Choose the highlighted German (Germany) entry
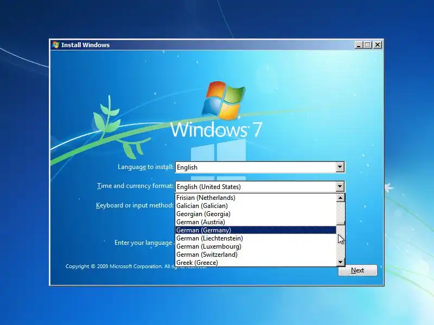 (256, 230)
